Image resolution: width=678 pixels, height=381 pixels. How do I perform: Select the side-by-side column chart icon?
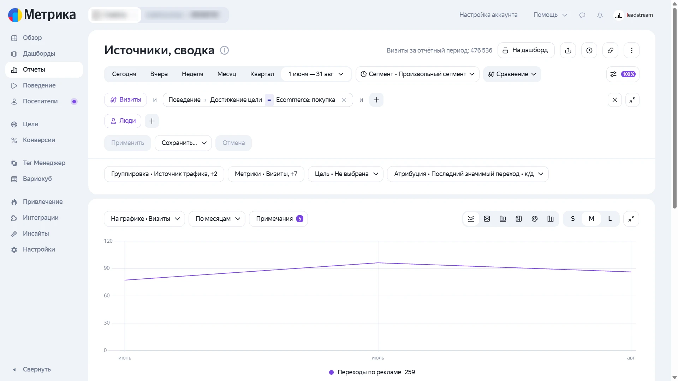tap(551, 219)
